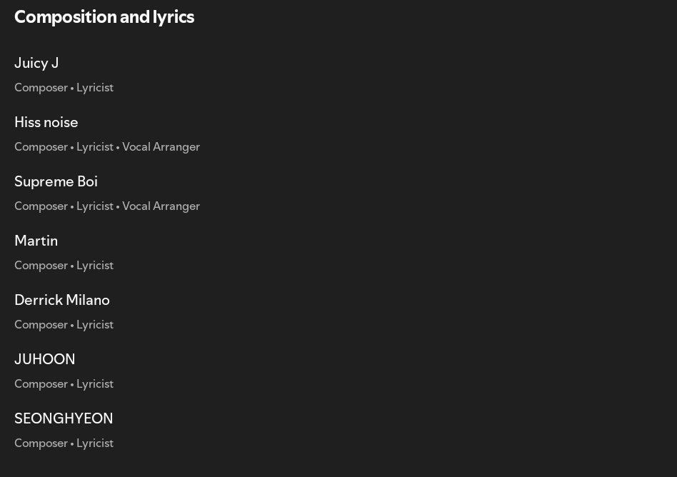Image resolution: width=677 pixels, height=477 pixels.
Task: Open Juicy J artist credit
Action: pyautogui.click(x=36, y=63)
